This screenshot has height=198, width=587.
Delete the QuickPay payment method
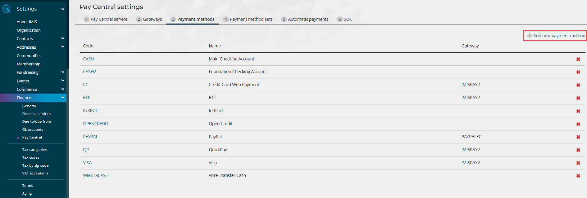pos(578,150)
